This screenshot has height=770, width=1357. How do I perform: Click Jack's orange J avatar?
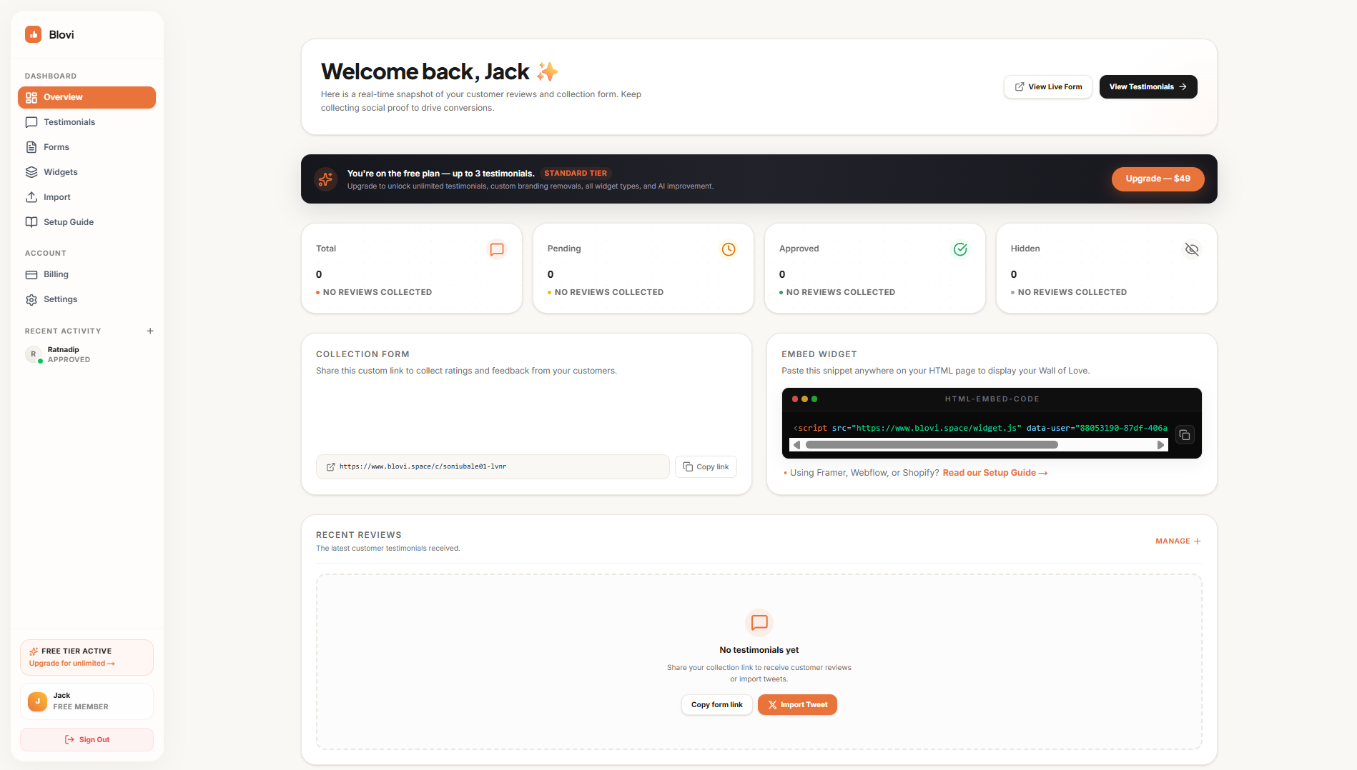tap(37, 701)
